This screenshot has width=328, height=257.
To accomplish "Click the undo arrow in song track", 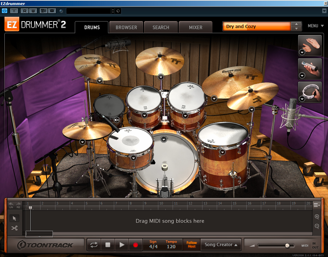I will click(11, 205).
